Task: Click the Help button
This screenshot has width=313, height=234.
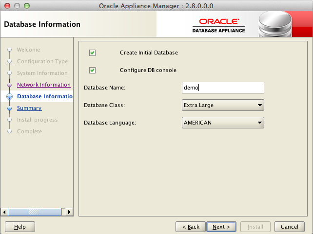Action: (x=20, y=227)
